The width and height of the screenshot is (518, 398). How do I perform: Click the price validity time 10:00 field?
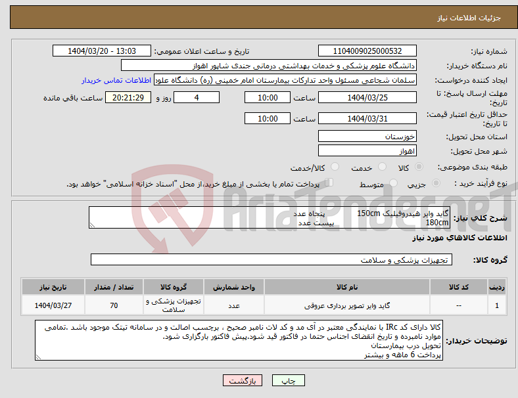pos(268,118)
